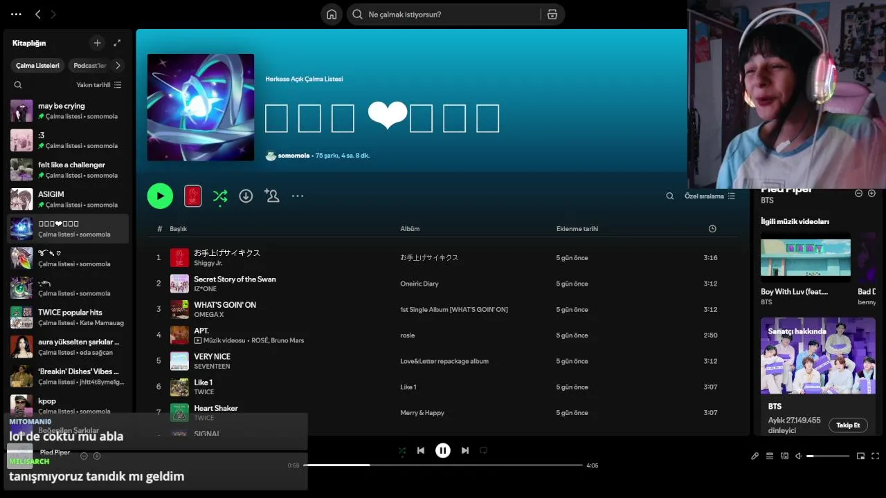886x498 pixels.
Task: Click the red album preview thumbnail
Action: pos(192,196)
